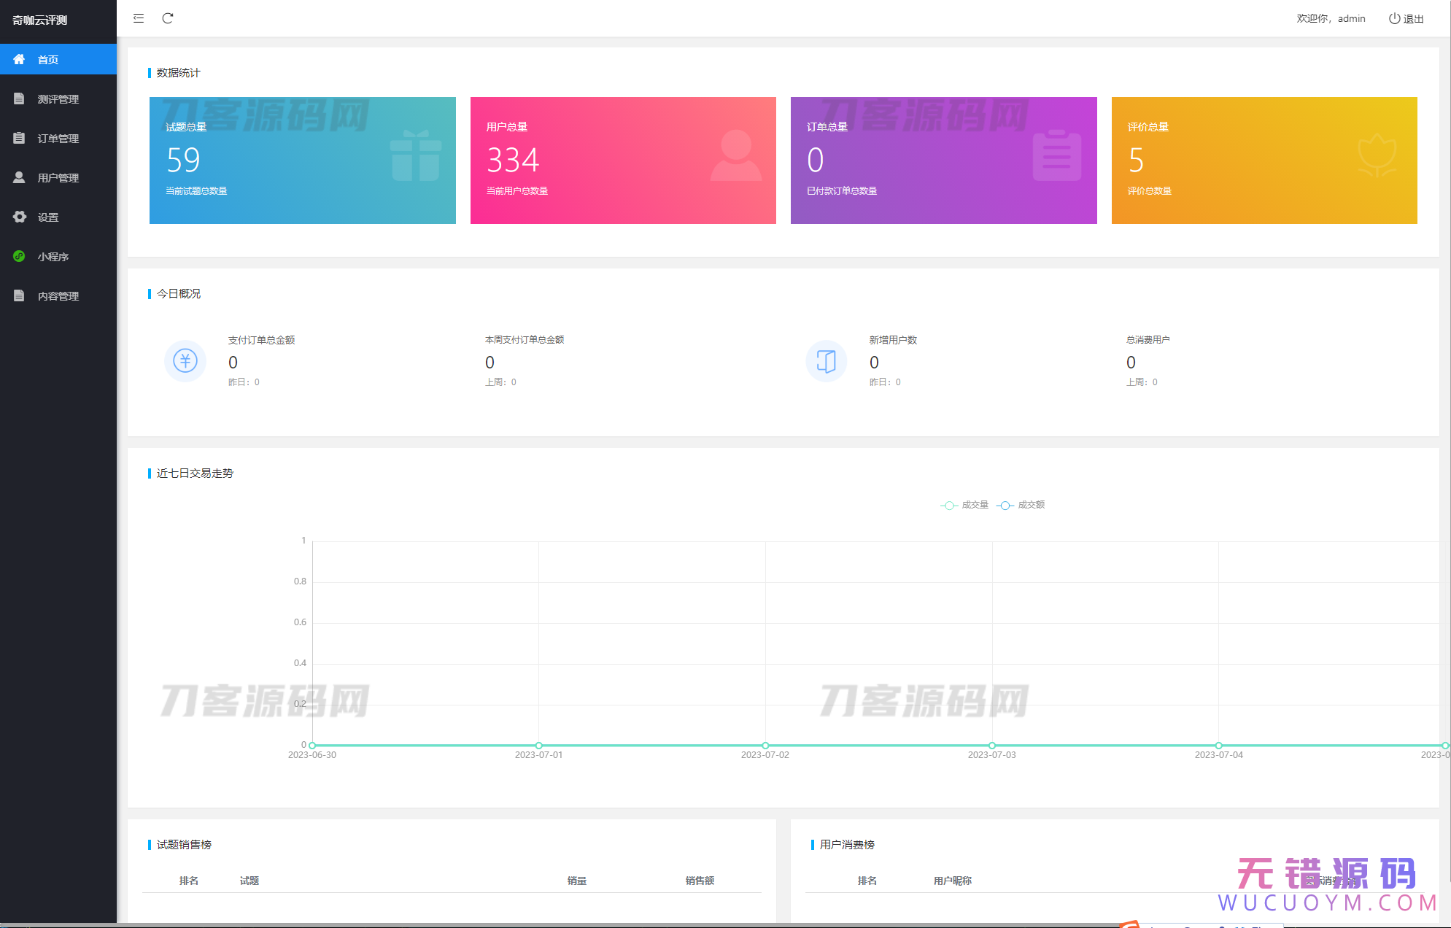Click the power icon next to 退出
Screen dimensions: 1451x928
click(1393, 18)
